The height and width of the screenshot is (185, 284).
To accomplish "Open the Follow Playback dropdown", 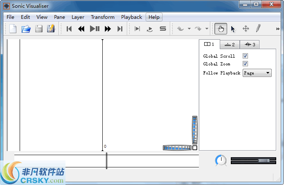I will coord(257,73).
